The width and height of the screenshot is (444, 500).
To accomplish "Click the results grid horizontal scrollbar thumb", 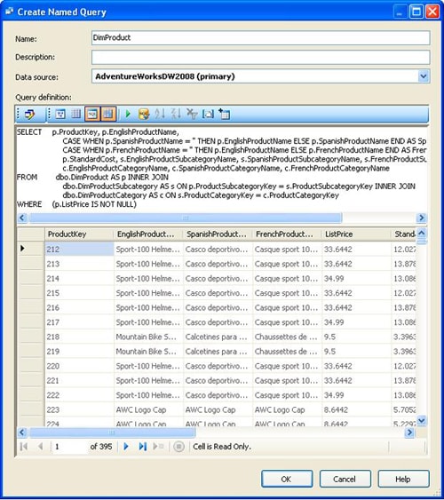I will coord(112,433).
